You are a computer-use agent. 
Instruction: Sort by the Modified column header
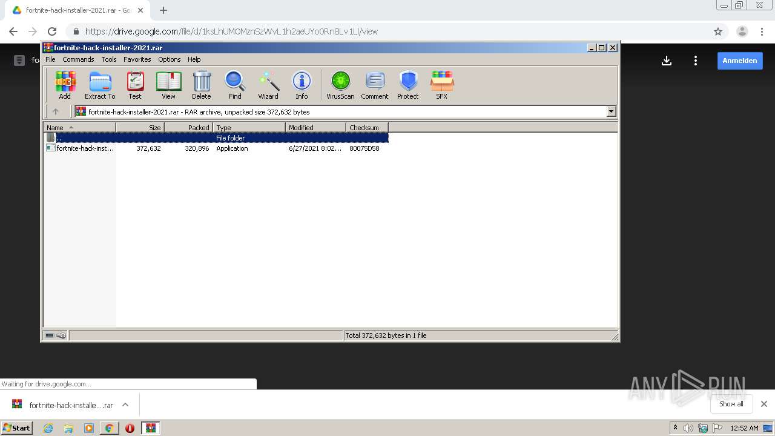(x=315, y=127)
